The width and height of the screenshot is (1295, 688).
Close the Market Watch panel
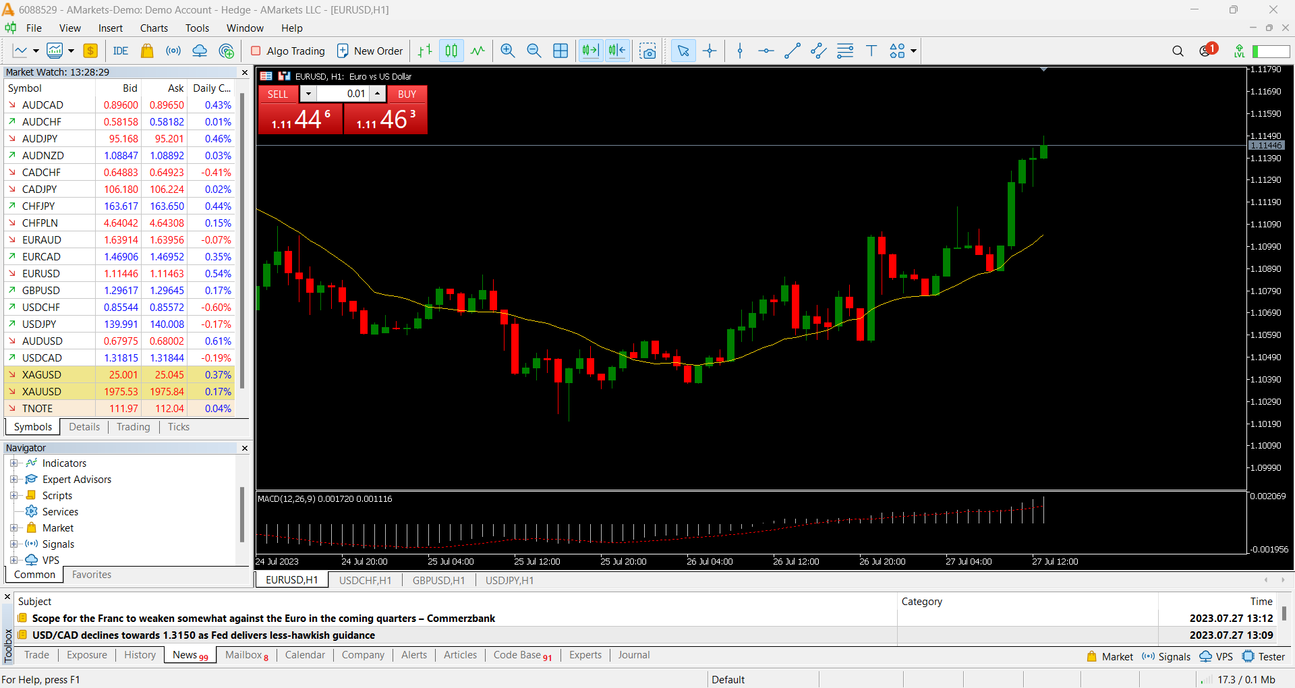coord(245,72)
